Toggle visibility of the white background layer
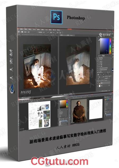The width and height of the screenshot is (119, 168). coord(98,86)
